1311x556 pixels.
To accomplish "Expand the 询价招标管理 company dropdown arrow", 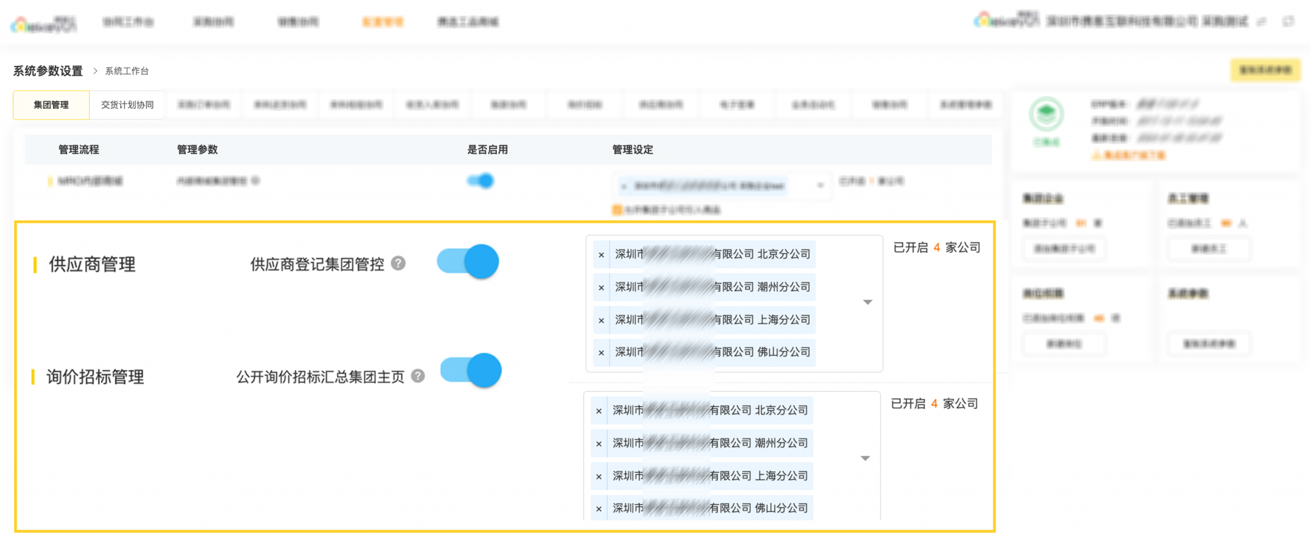I will pyautogui.click(x=865, y=458).
